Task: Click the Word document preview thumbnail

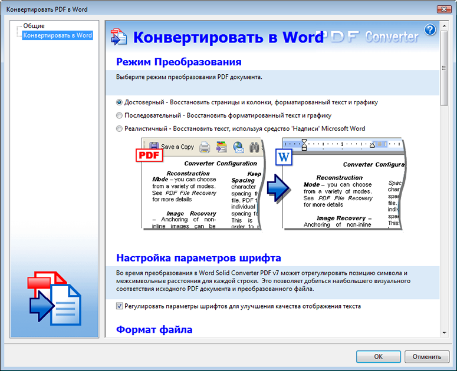Action: click(x=341, y=184)
